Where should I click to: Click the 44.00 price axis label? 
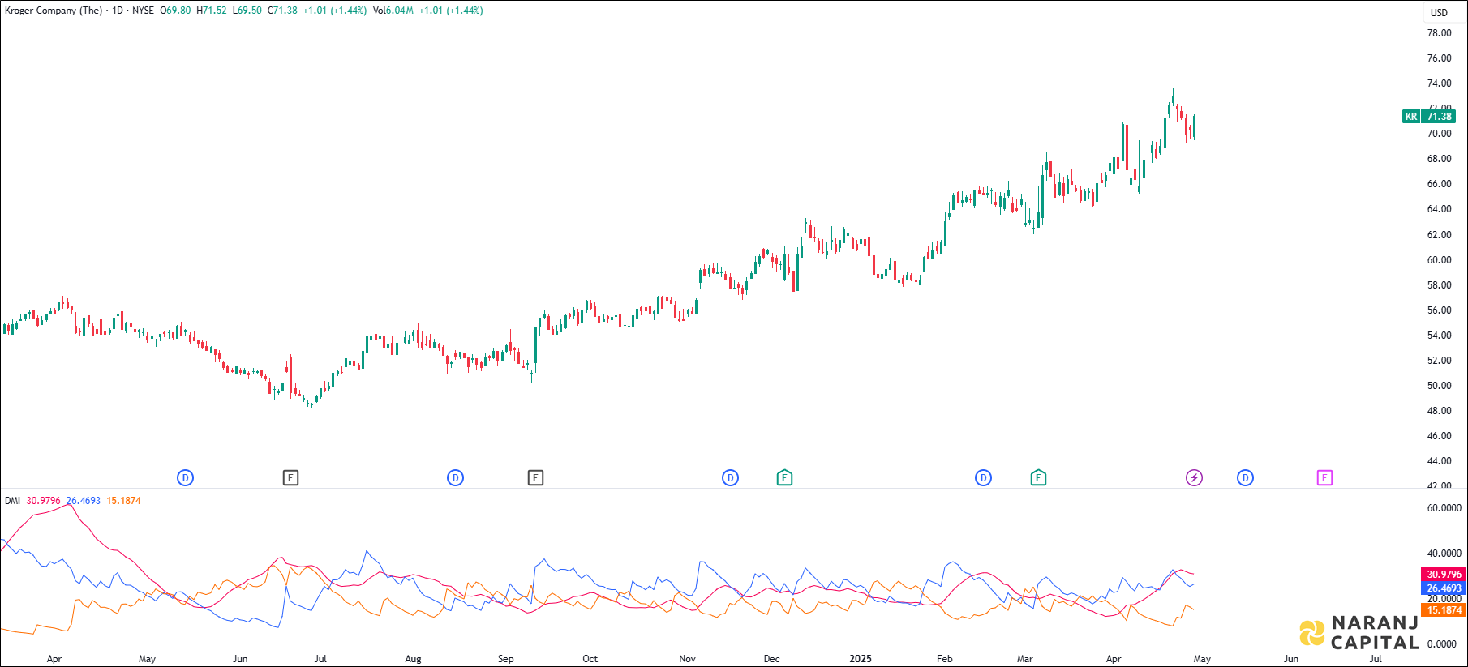point(1439,461)
